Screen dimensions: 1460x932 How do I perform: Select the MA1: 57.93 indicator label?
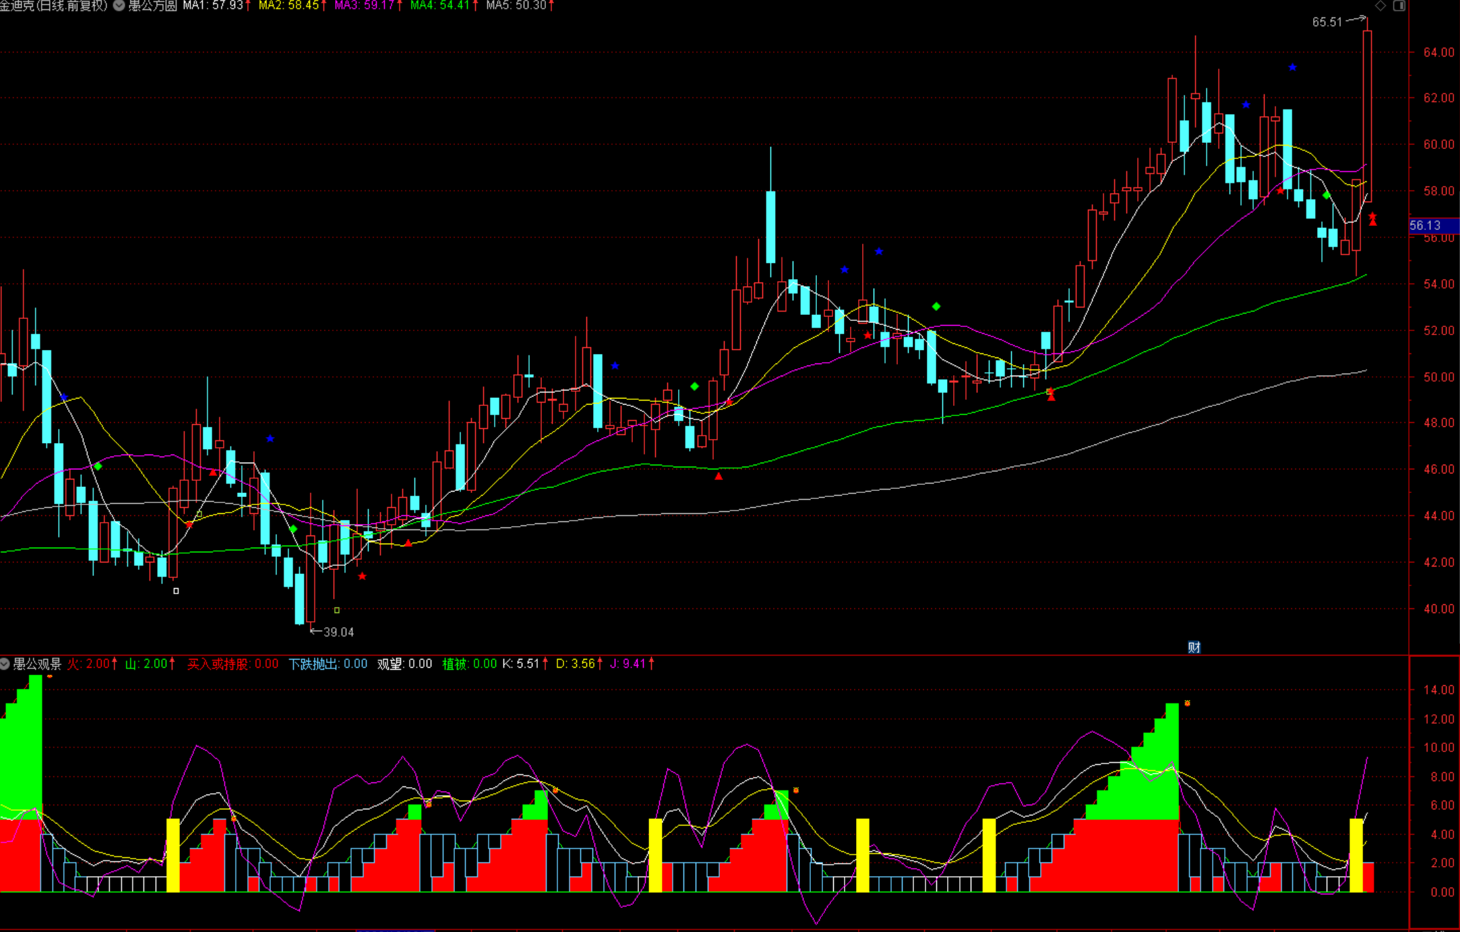click(x=213, y=5)
